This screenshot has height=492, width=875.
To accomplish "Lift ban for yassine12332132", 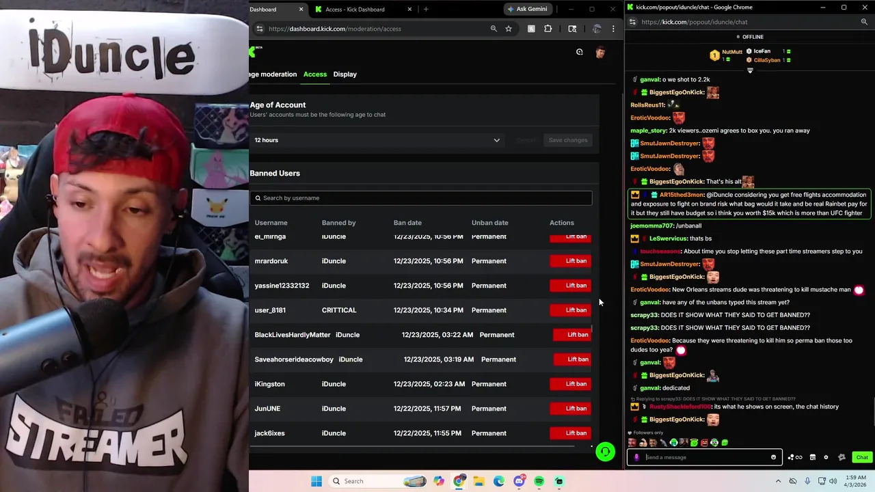I will tap(571, 286).
